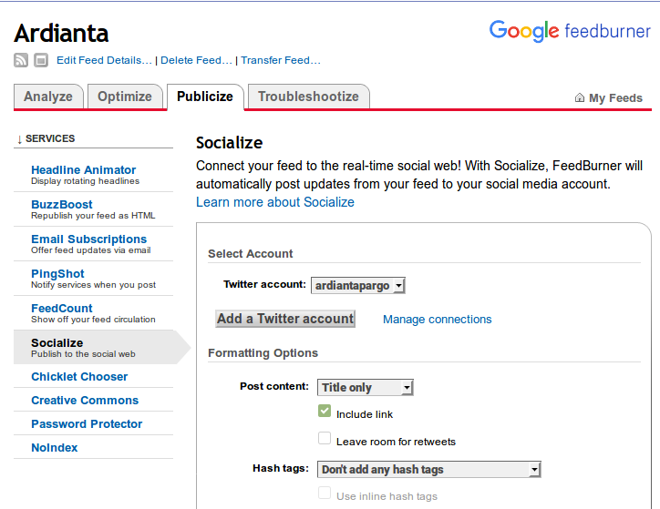Go to the Optimize tab
Screen dimensions: 660x509
pyautogui.click(x=125, y=97)
